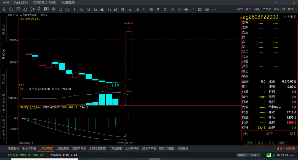Contact 在线客服 support
This screenshot has width=298, height=160.
(x=286, y=149)
